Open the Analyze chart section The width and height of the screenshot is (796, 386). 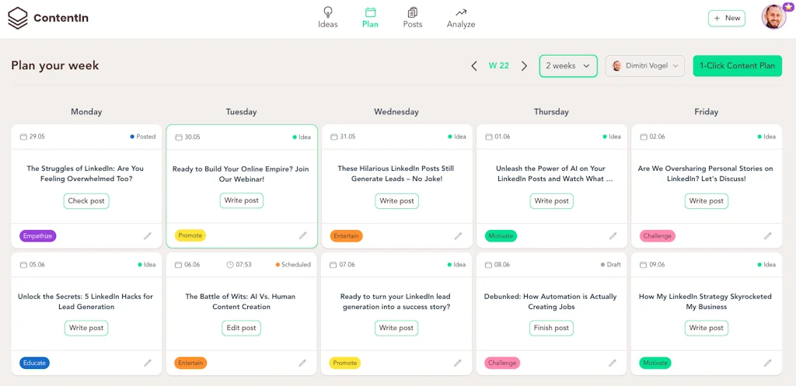[461, 17]
